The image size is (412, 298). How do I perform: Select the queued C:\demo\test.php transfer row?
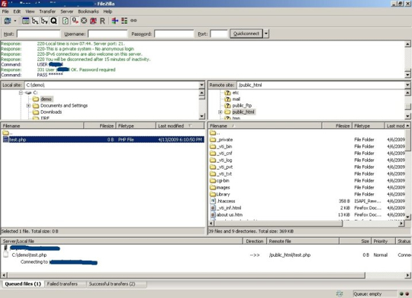(206, 255)
